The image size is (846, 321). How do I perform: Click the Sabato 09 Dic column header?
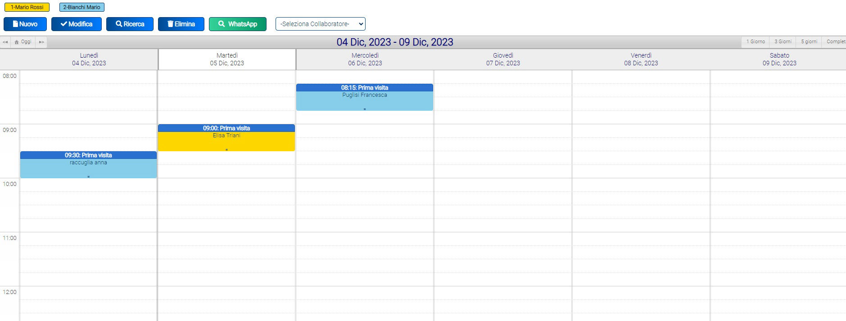coord(779,59)
